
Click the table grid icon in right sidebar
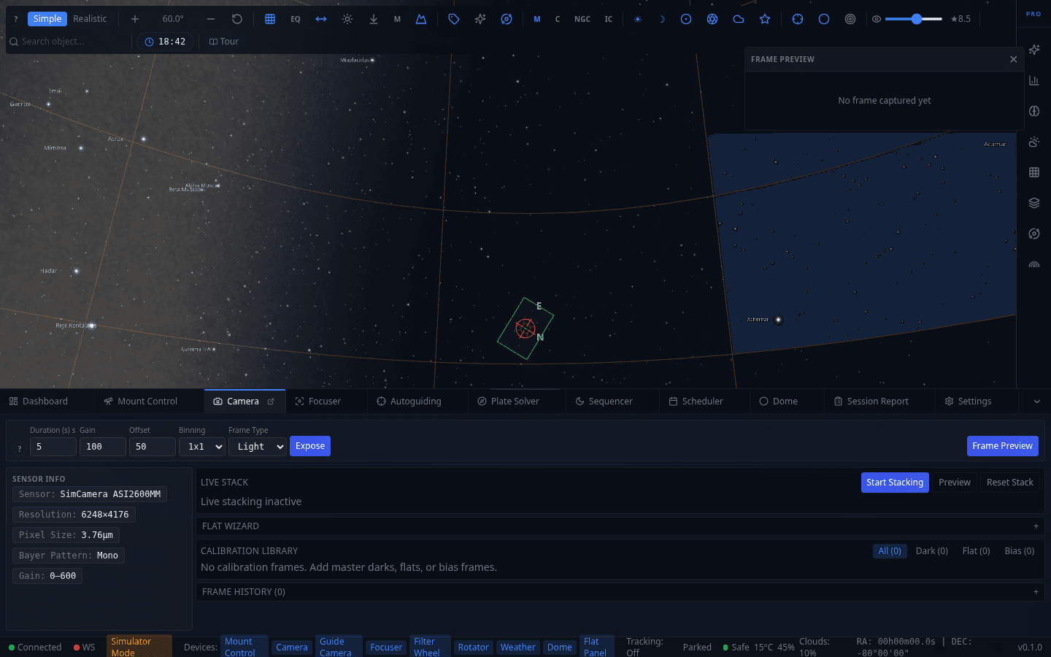click(1034, 172)
